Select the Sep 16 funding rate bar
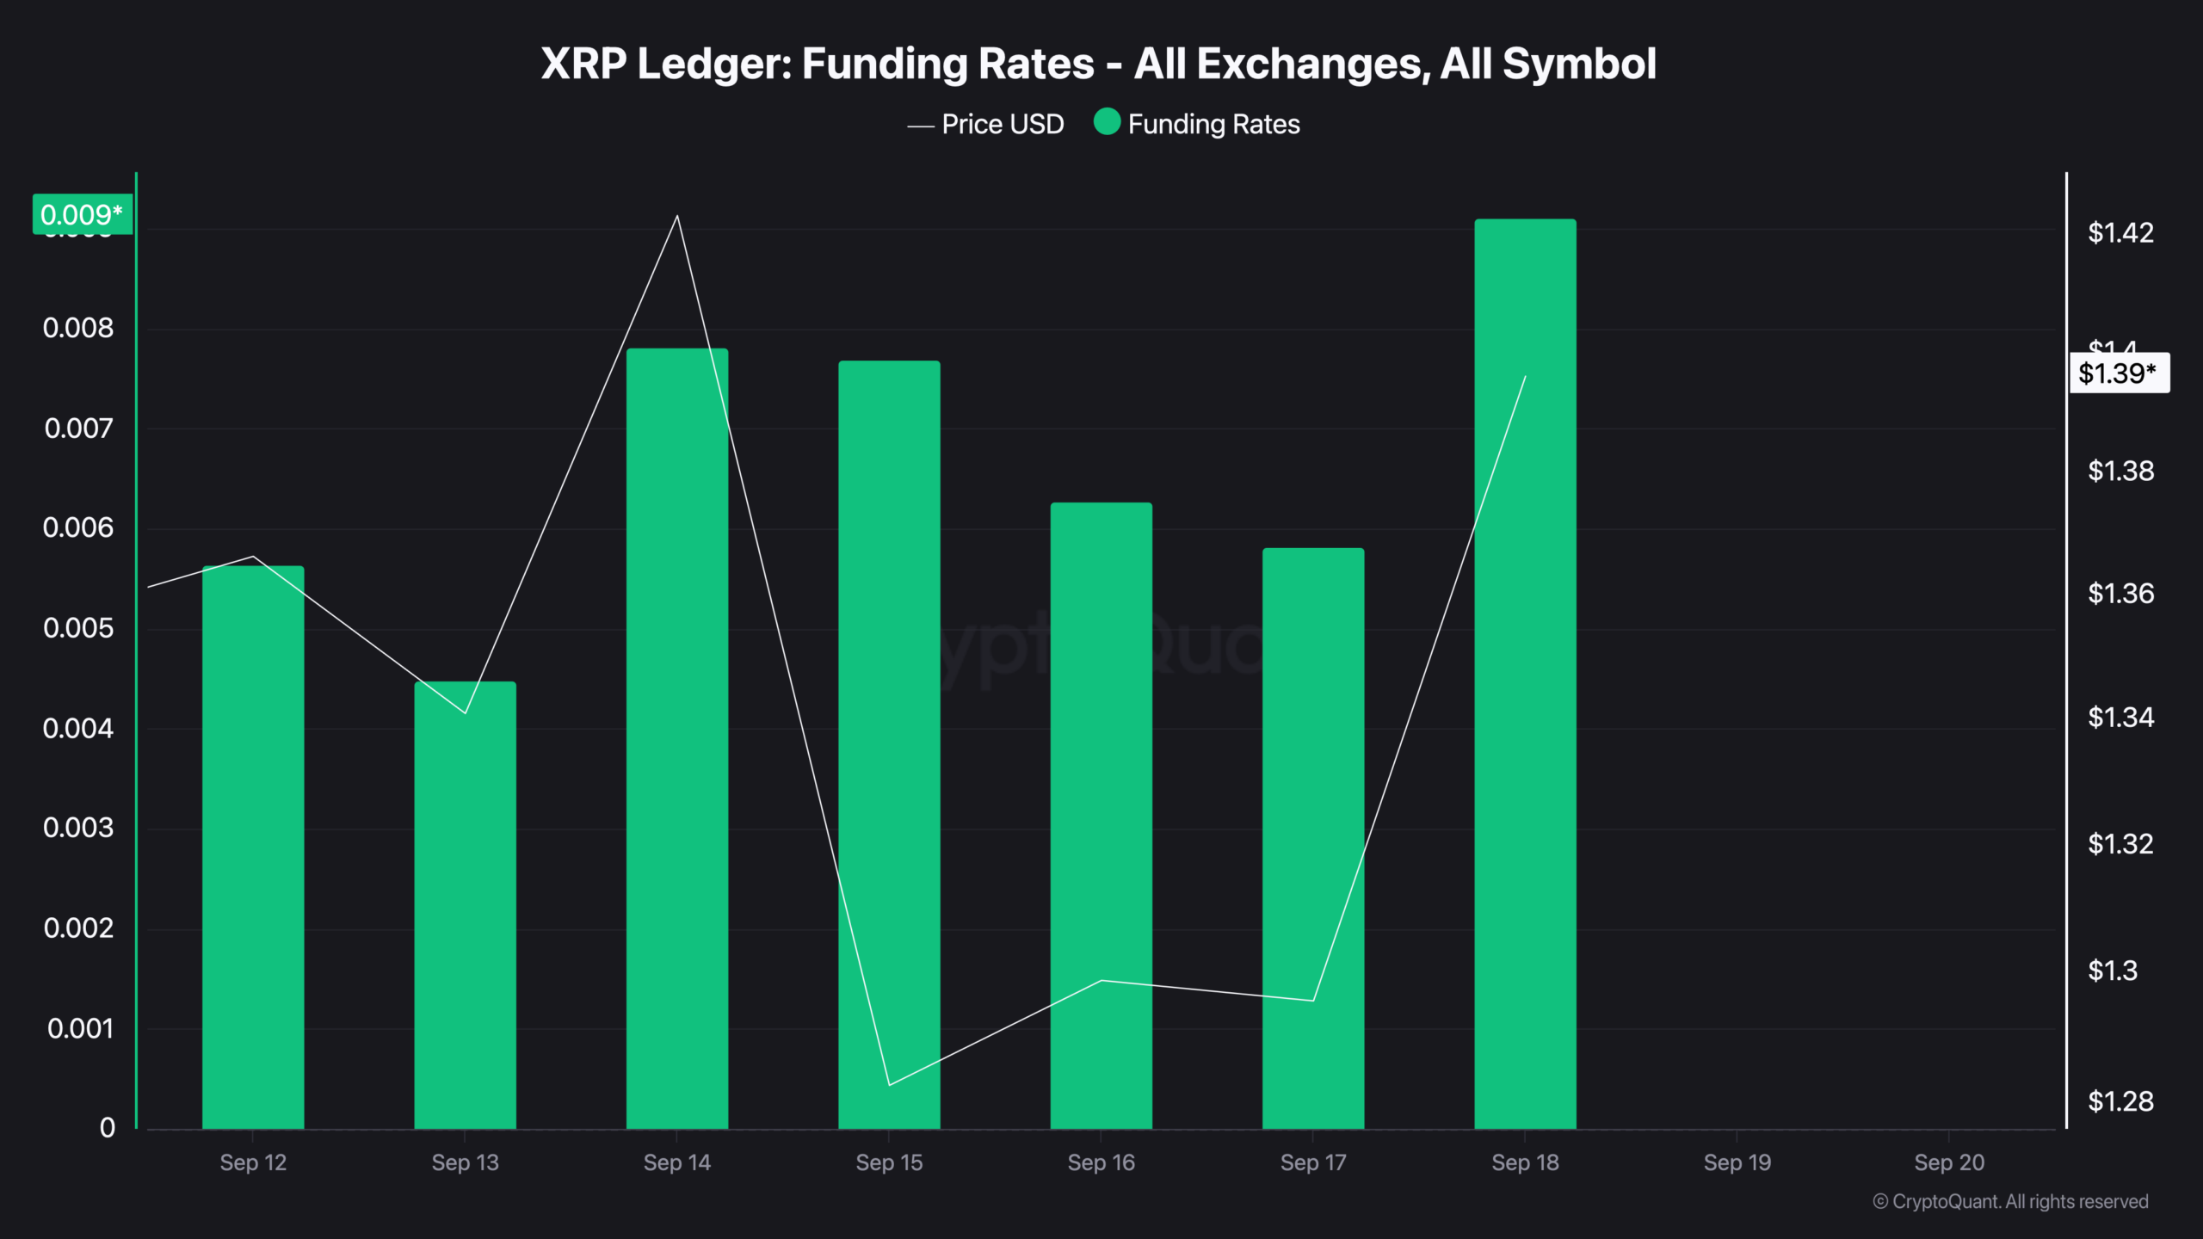Viewport: 2203px width, 1239px height. coord(1101,816)
